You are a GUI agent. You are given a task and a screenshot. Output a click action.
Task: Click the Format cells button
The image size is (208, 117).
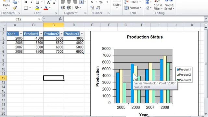pyautogui.click(x=133, y=8)
